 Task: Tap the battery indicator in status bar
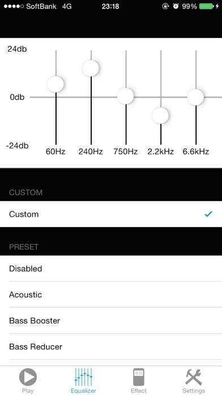[x=206, y=6]
